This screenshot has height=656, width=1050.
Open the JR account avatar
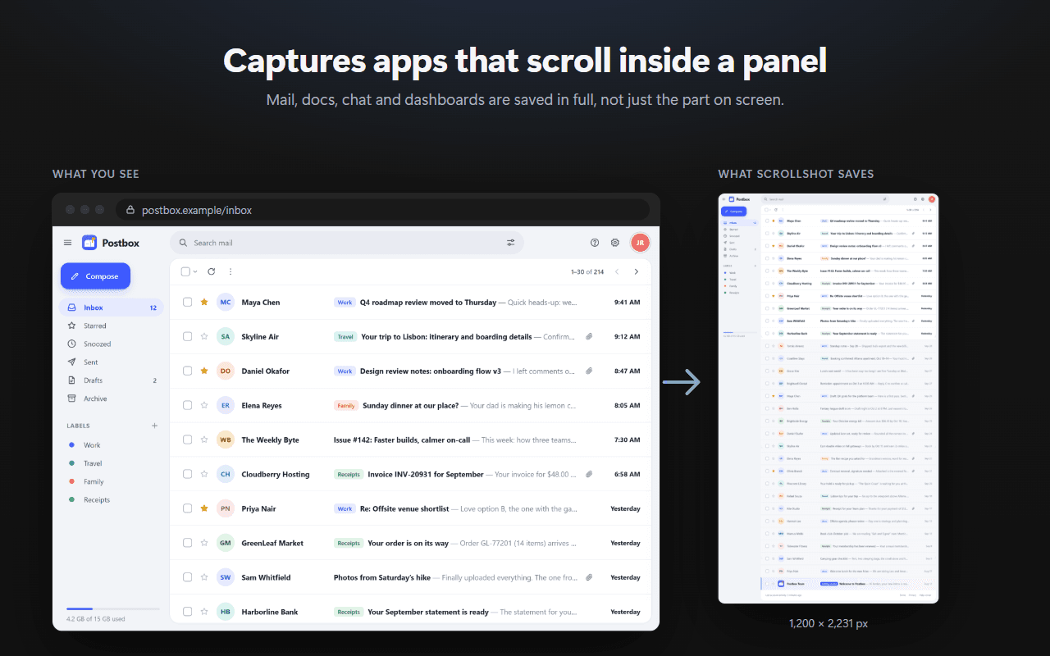(x=640, y=243)
